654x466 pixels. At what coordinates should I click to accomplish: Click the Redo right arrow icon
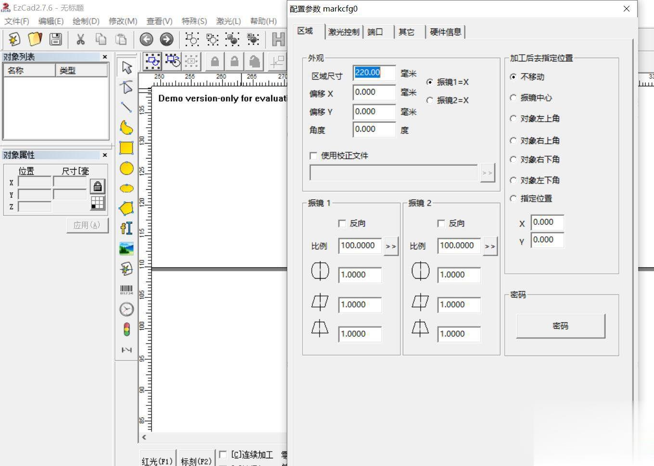click(x=167, y=39)
